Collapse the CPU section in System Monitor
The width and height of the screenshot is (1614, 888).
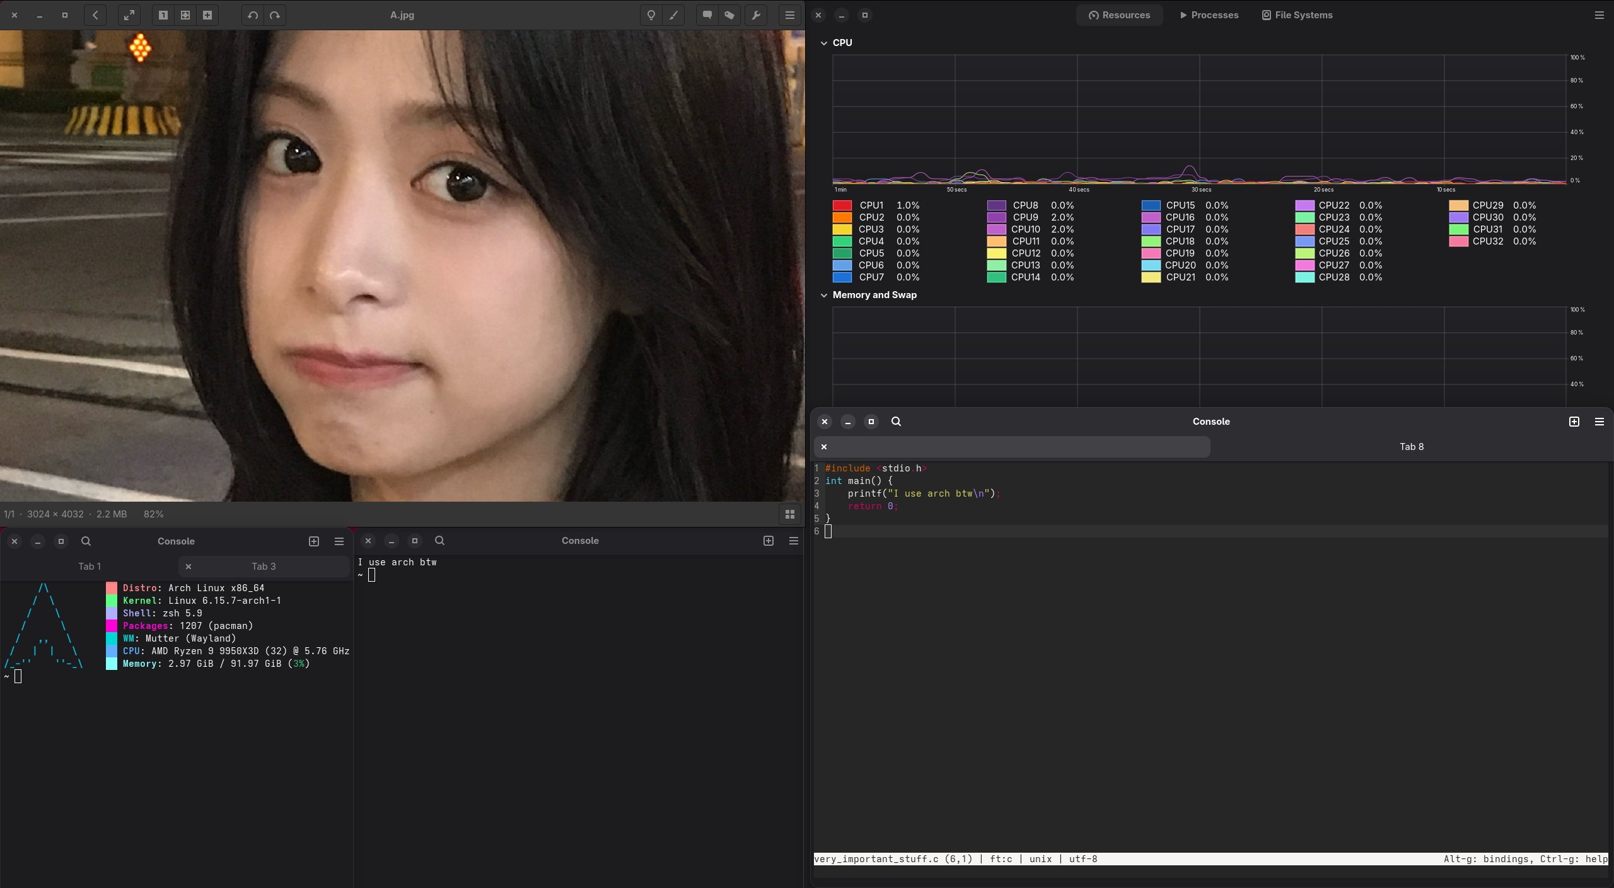click(x=824, y=43)
